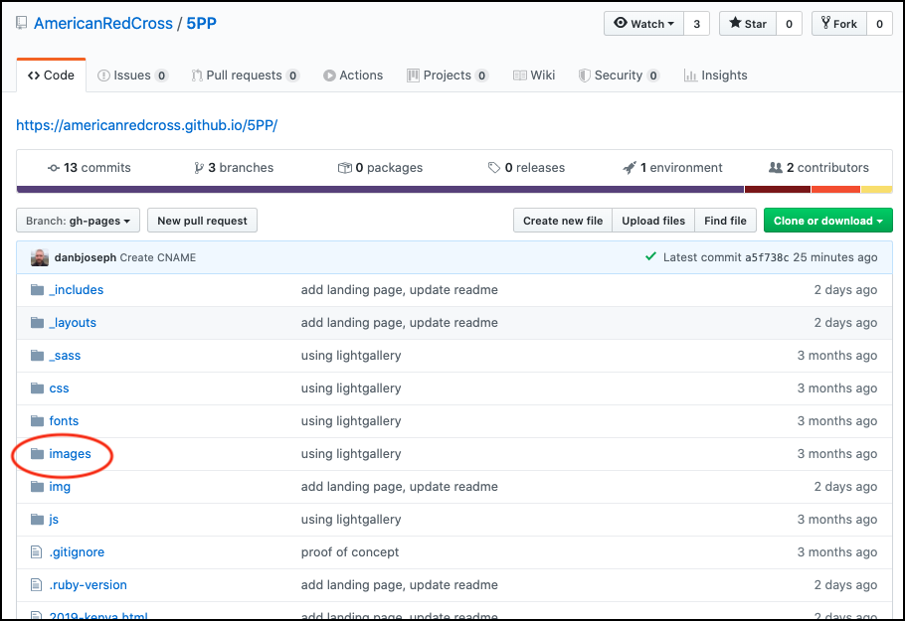Click the contributors people icon

pos(775,168)
